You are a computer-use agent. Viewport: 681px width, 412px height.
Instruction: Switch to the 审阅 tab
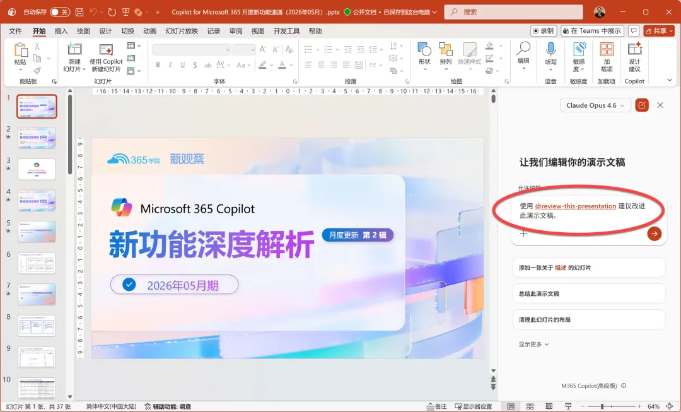click(236, 31)
